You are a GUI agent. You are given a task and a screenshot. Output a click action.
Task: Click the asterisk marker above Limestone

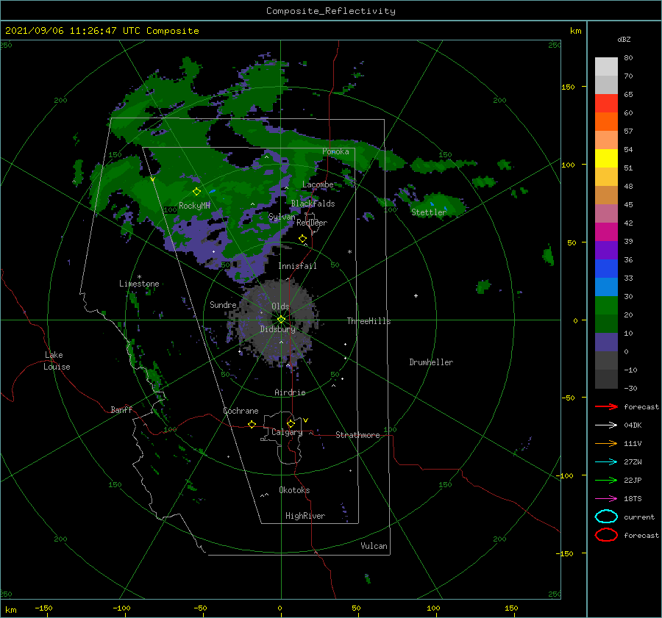click(139, 277)
